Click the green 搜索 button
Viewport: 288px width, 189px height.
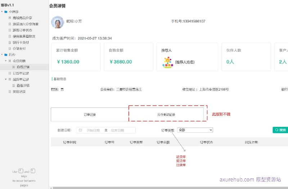point(280,130)
